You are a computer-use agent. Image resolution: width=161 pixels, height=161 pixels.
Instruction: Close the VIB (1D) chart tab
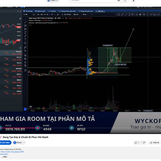pyautogui.click(x=104, y=11)
